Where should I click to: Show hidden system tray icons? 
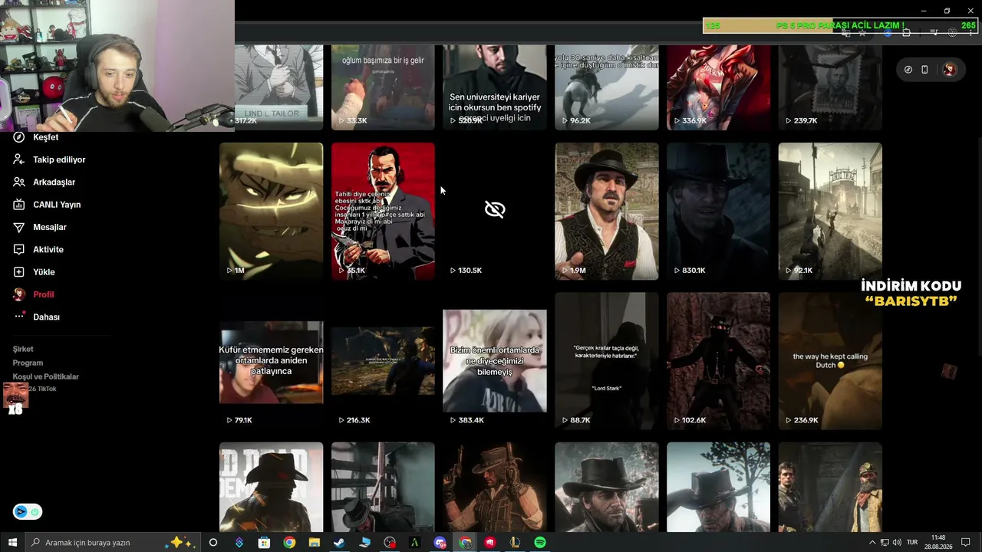(872, 543)
